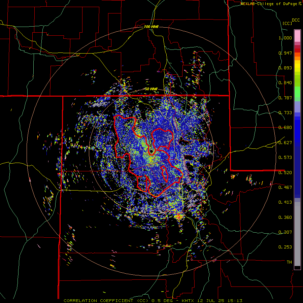303x303 pixels.
Task: Click the DCC label above the color scale
Action: point(296,20)
